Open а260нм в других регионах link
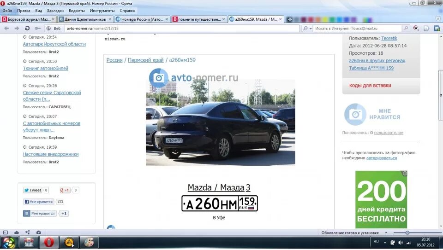The height and width of the screenshot is (250, 443). pos(377,60)
